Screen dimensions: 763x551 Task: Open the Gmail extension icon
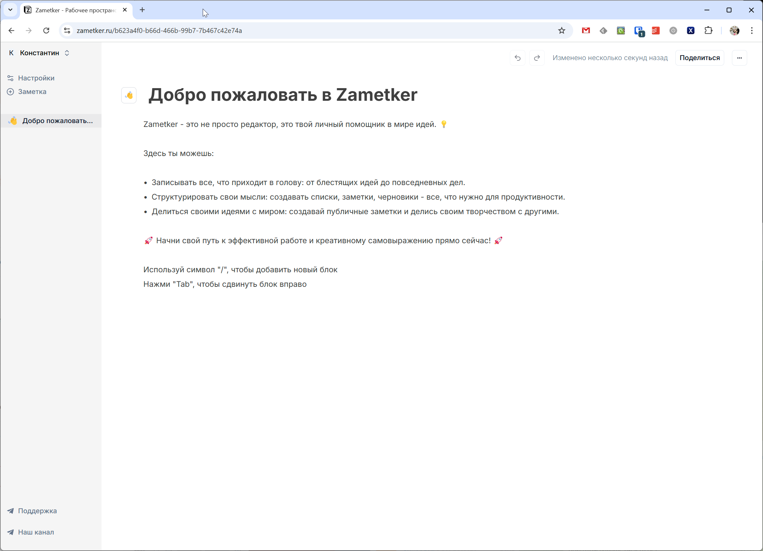click(x=586, y=31)
